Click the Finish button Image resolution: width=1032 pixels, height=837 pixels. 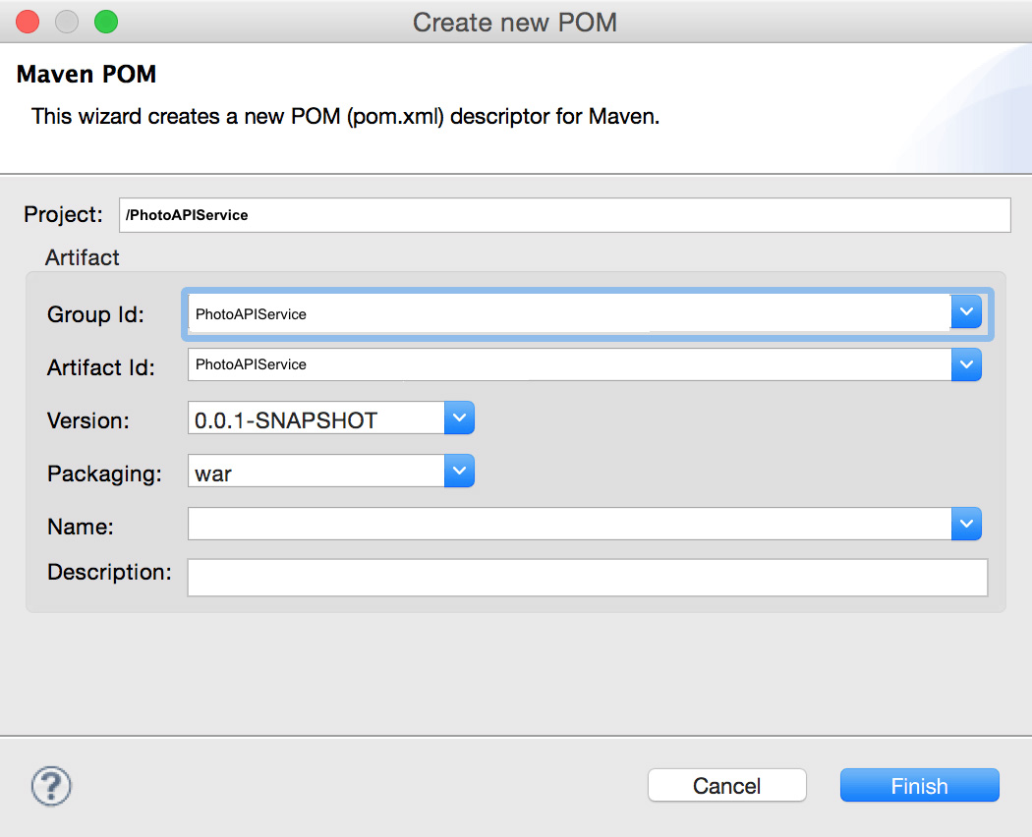point(919,786)
